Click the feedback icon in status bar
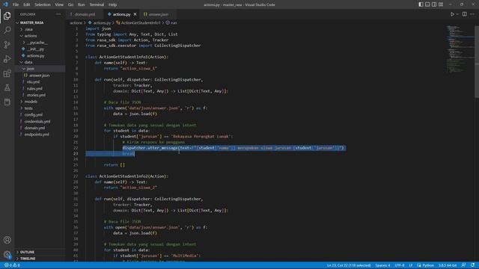This screenshot has height=269, width=479. click(x=463, y=265)
